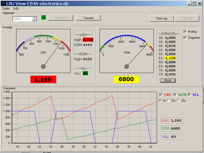The height and width of the screenshot is (153, 204).
Task: Click the Reset button under DZM/LSU list
Action: point(168,80)
